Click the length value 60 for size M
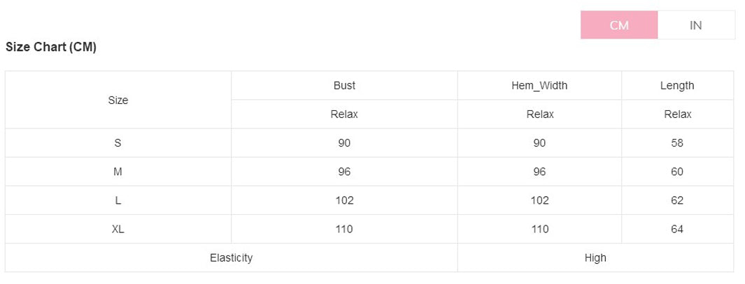 tap(677, 172)
